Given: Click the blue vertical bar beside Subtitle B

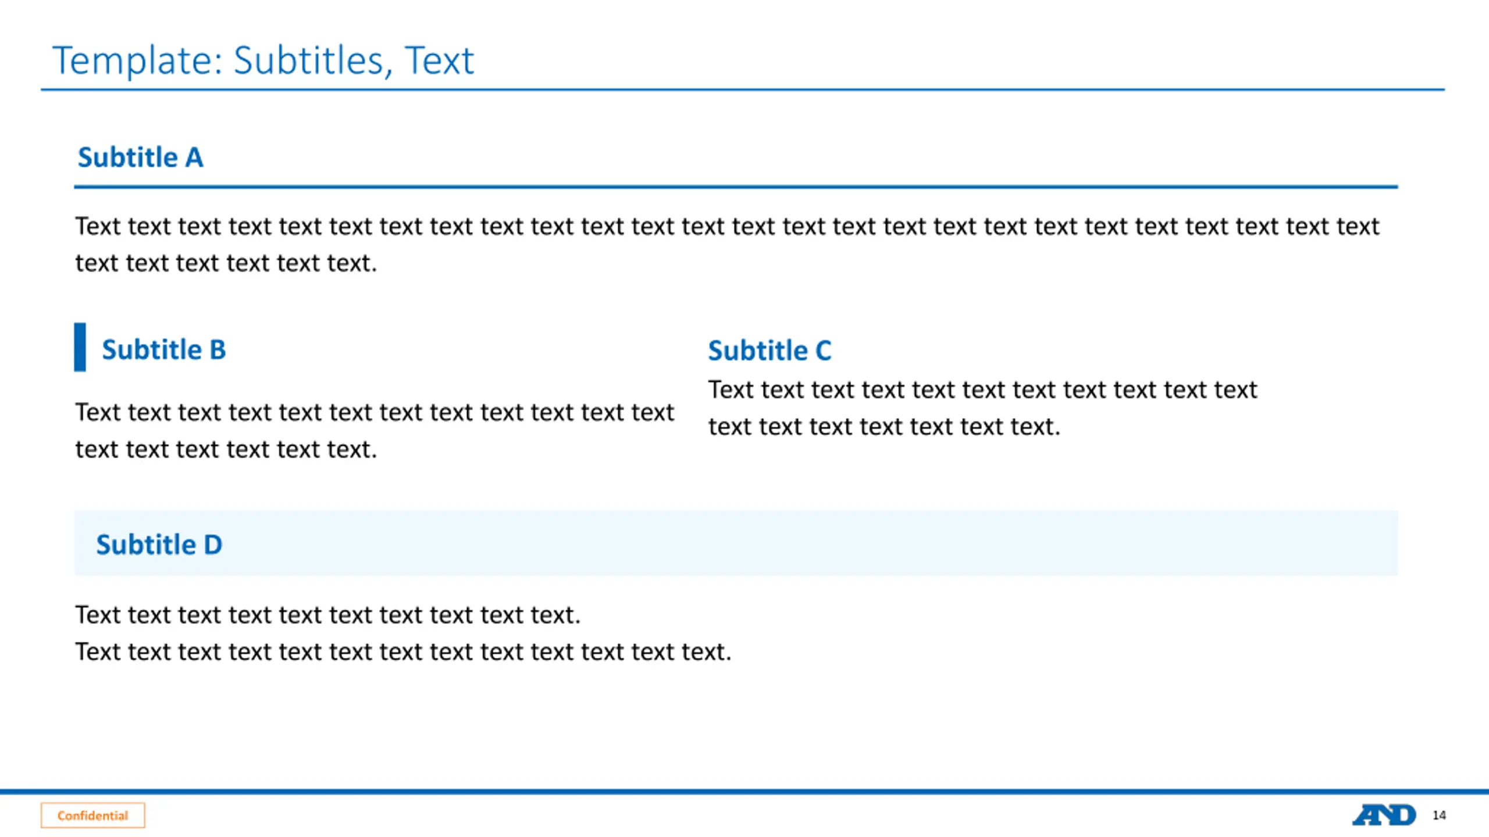Looking at the screenshot, I should pos(80,347).
